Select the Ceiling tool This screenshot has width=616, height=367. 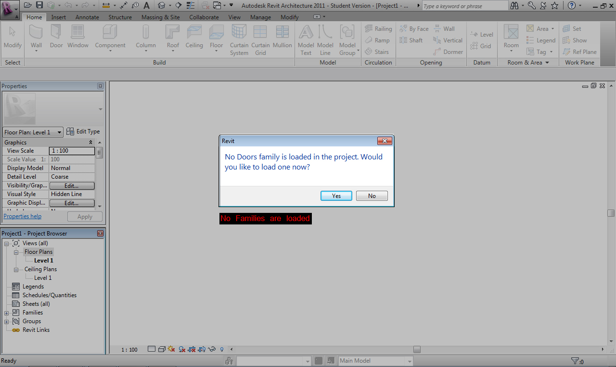click(194, 38)
